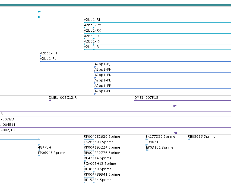The image size is (231, 184).
Task: Select the partially visible -007I23 clone label
Action: click(x=7, y=119)
